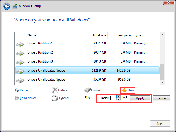Click drive icon for Drive 3 Partition 3
The width and height of the screenshot is (176, 132).
20,62
